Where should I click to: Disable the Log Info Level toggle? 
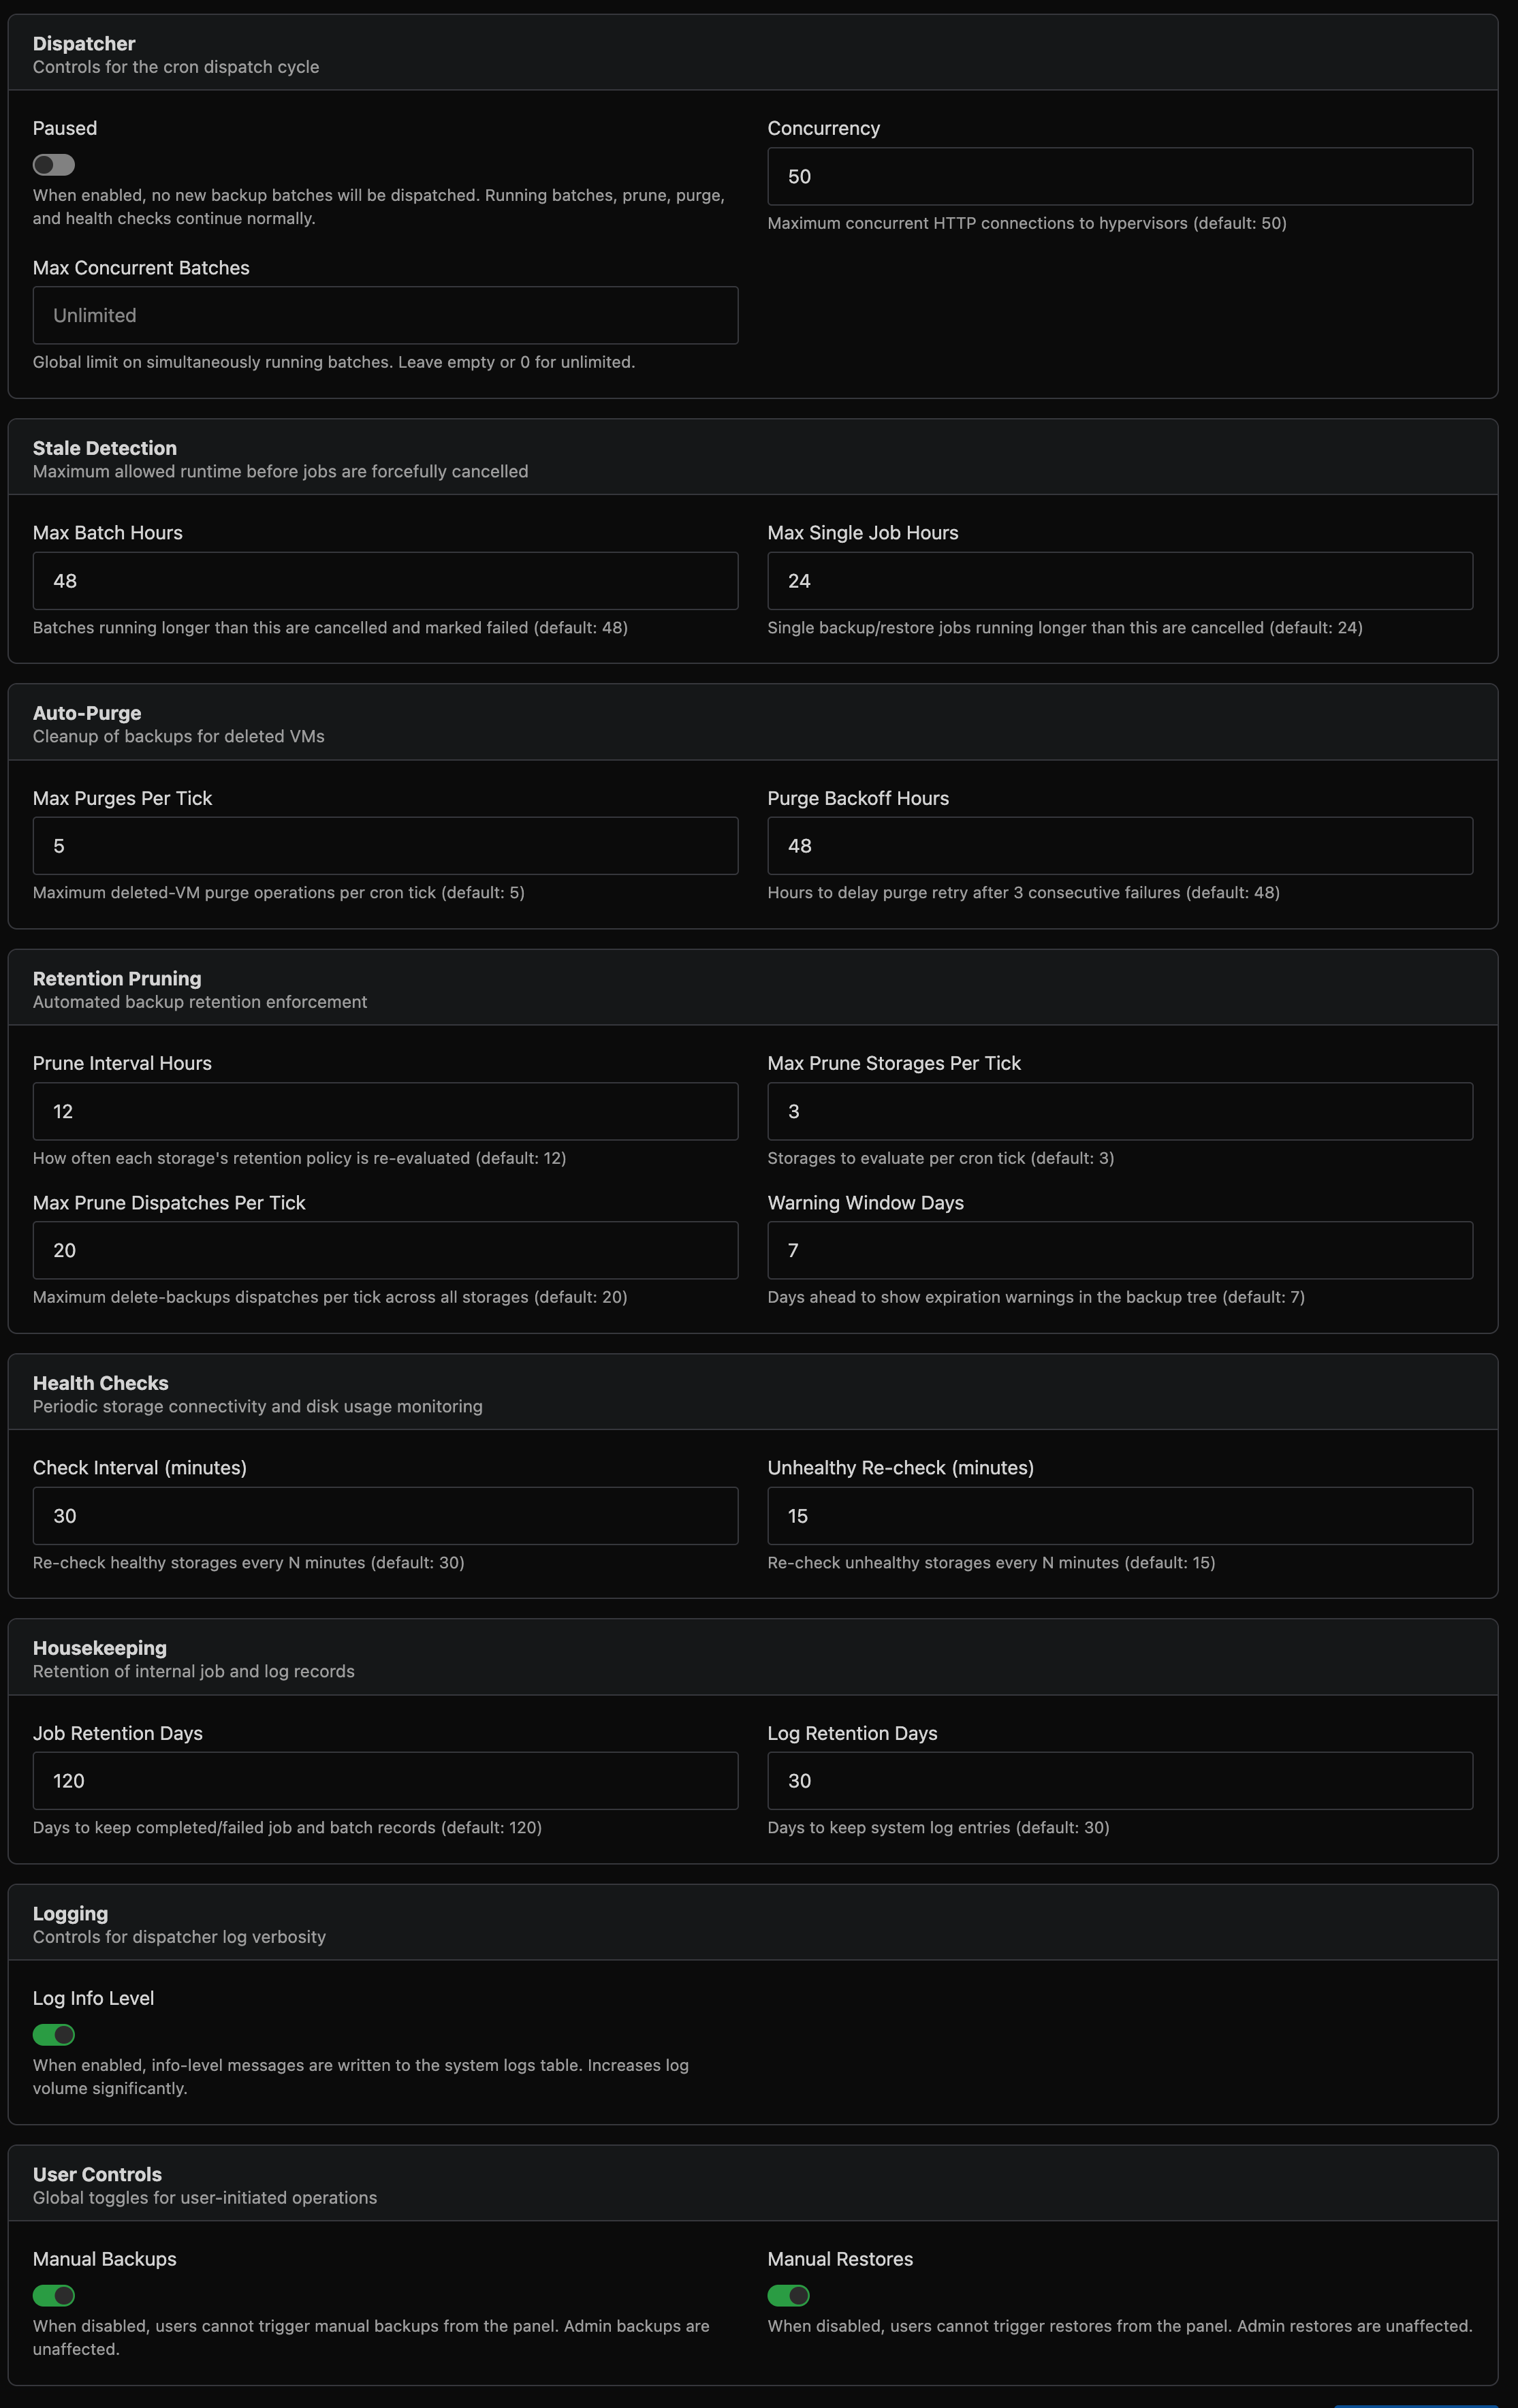[x=54, y=2035]
